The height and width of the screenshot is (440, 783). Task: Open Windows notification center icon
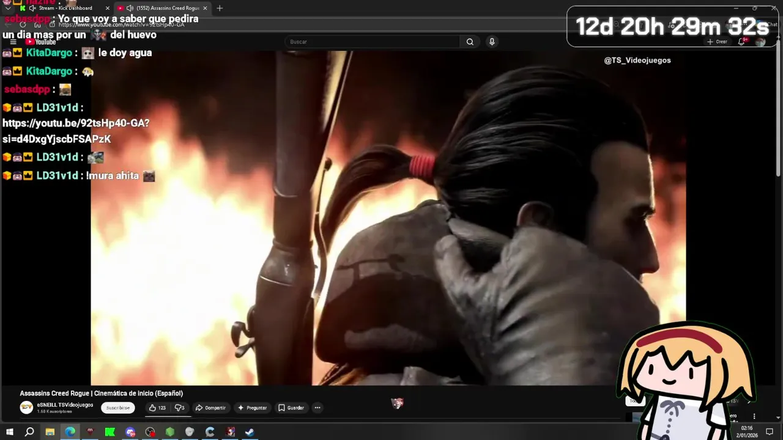[x=770, y=432]
